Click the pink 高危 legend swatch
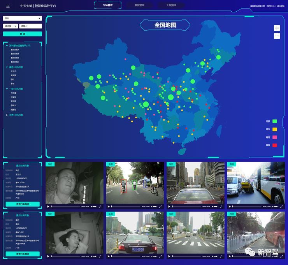Image resolution: width=288 pixels, height=265 pixels. click(275, 137)
